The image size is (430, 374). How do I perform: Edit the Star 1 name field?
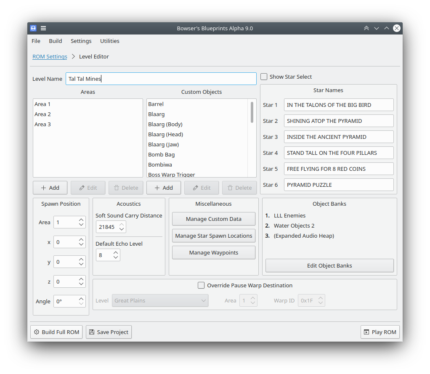(x=339, y=105)
